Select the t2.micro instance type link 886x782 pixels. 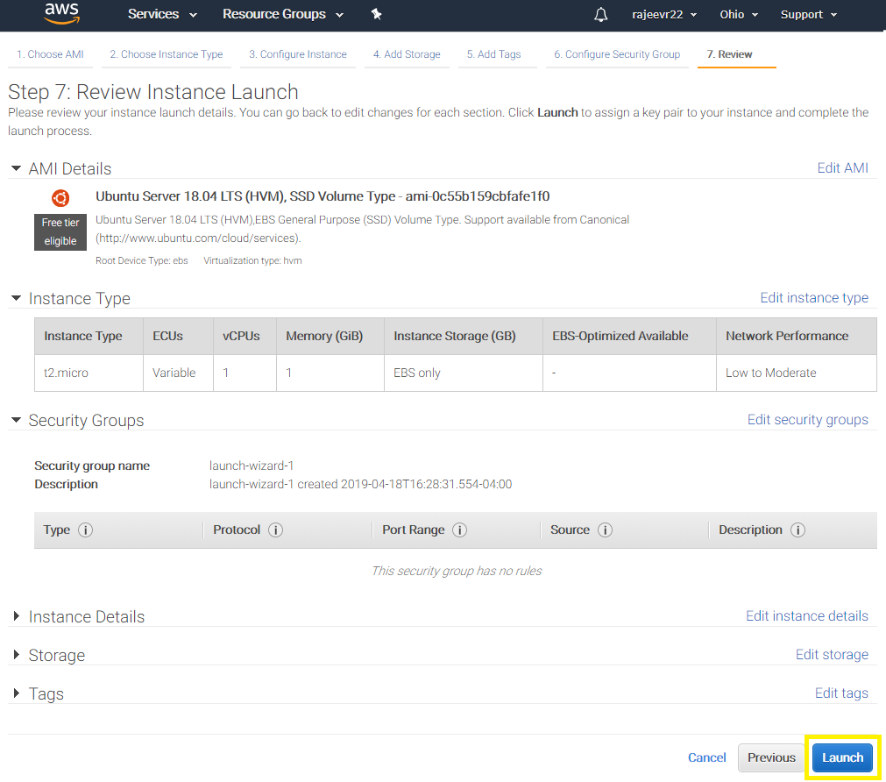(66, 372)
